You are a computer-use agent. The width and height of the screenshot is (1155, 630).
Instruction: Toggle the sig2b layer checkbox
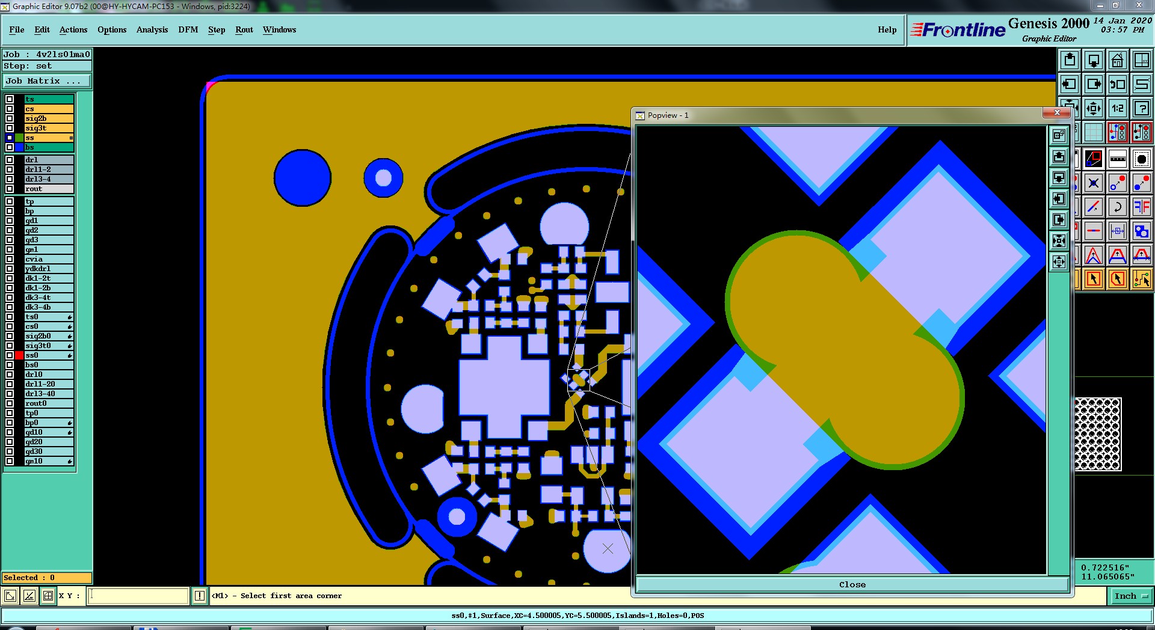(10, 118)
